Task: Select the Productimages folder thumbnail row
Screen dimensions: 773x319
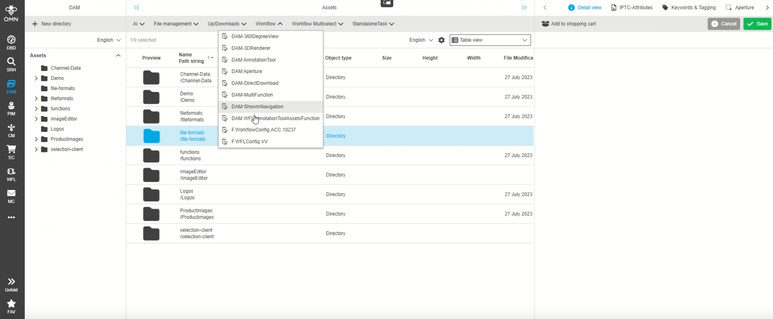Action: pyautogui.click(x=151, y=214)
